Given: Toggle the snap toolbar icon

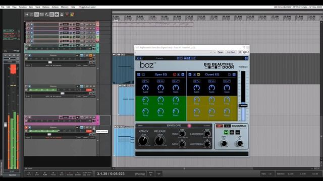Looking at the screenshot, I should point(57,15).
